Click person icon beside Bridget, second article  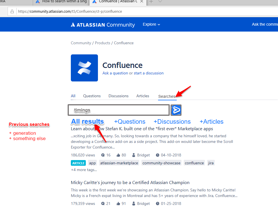134,203
